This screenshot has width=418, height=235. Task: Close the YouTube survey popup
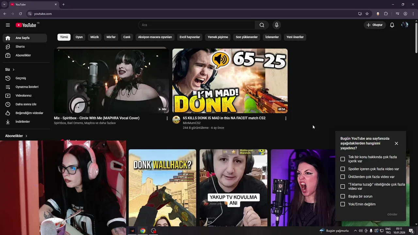click(396, 143)
